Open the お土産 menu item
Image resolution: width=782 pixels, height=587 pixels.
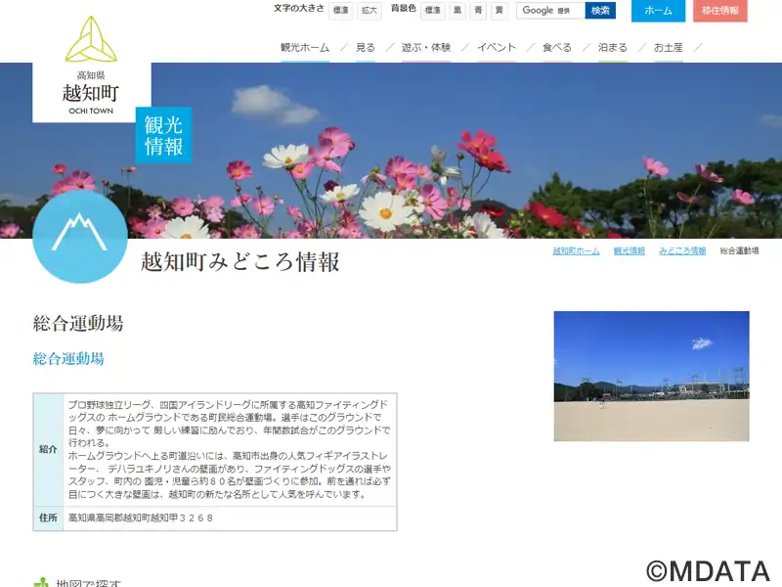click(669, 47)
